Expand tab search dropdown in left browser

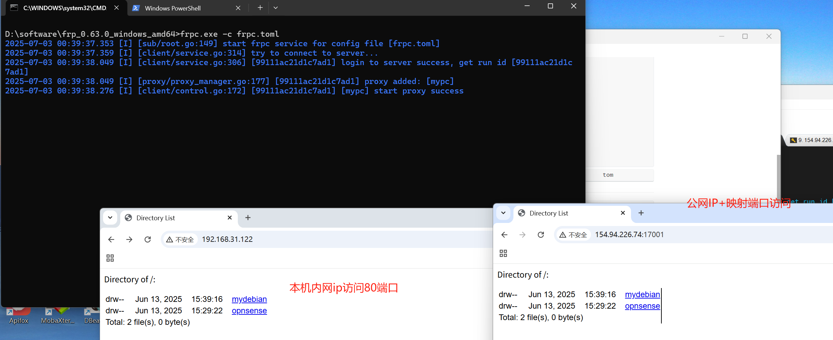click(x=110, y=218)
